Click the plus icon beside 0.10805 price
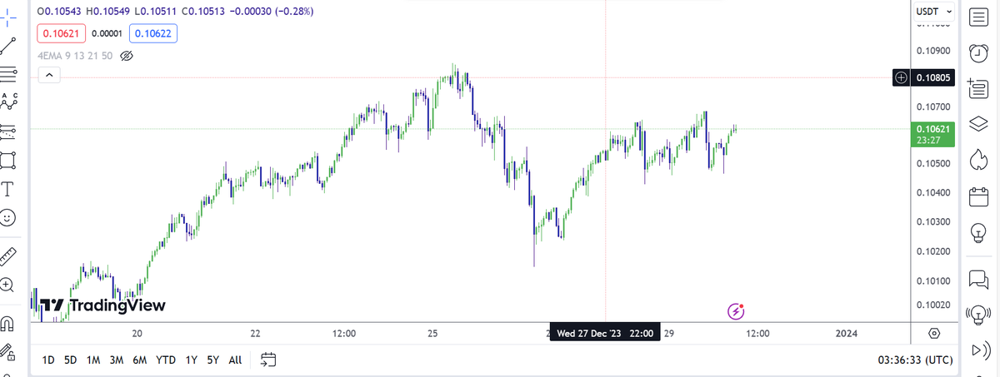This screenshot has height=377, width=1000. tap(901, 77)
